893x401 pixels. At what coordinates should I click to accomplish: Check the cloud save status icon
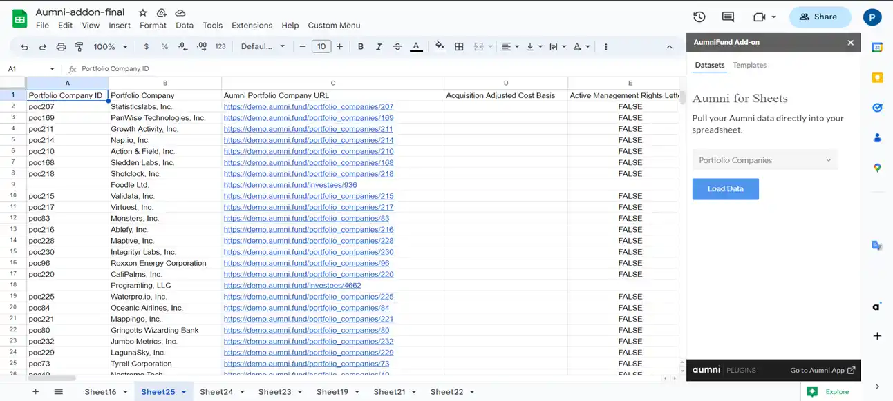180,13
